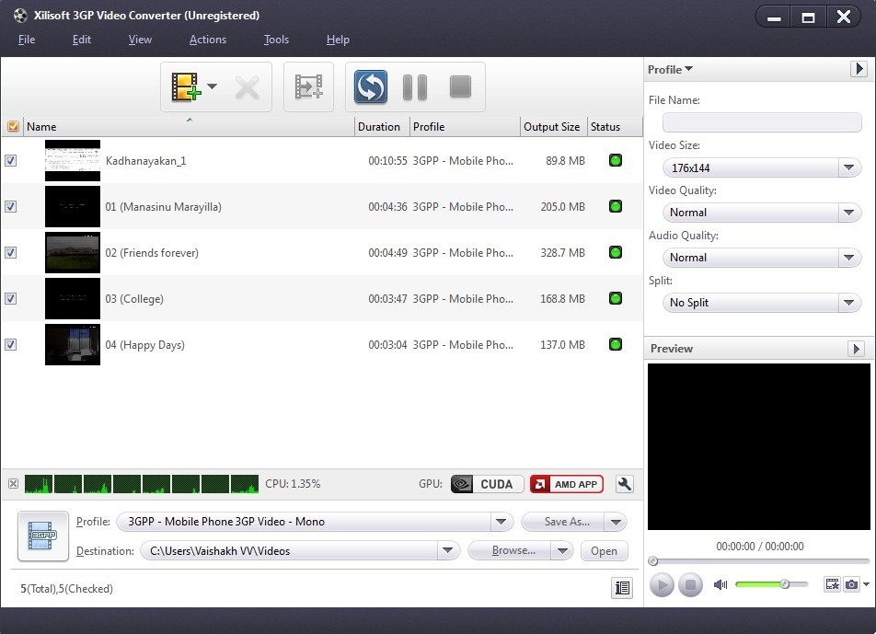This screenshot has height=634, width=876.
Task: Click the Stop conversion icon
Action: (461, 86)
